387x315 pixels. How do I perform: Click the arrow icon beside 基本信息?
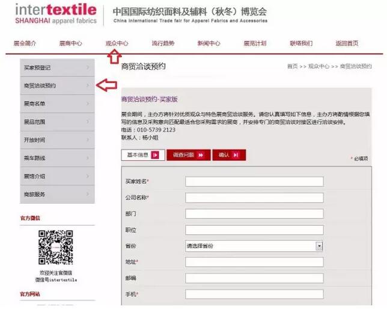pos(155,155)
